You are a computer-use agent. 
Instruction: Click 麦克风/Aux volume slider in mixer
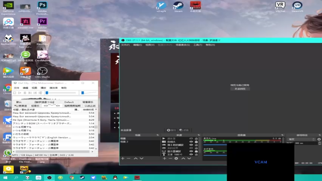(215, 144)
